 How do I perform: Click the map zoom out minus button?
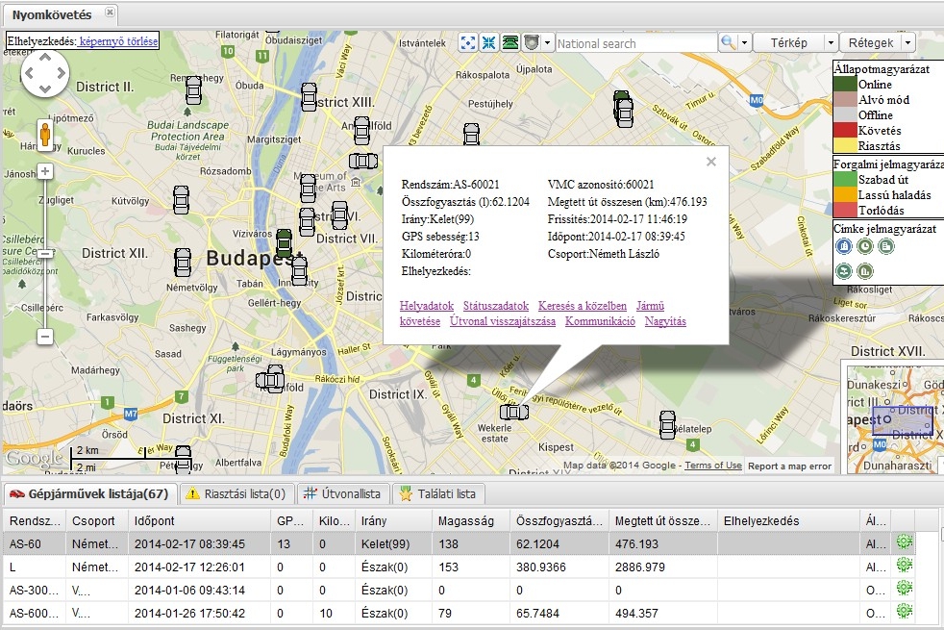coord(44,337)
